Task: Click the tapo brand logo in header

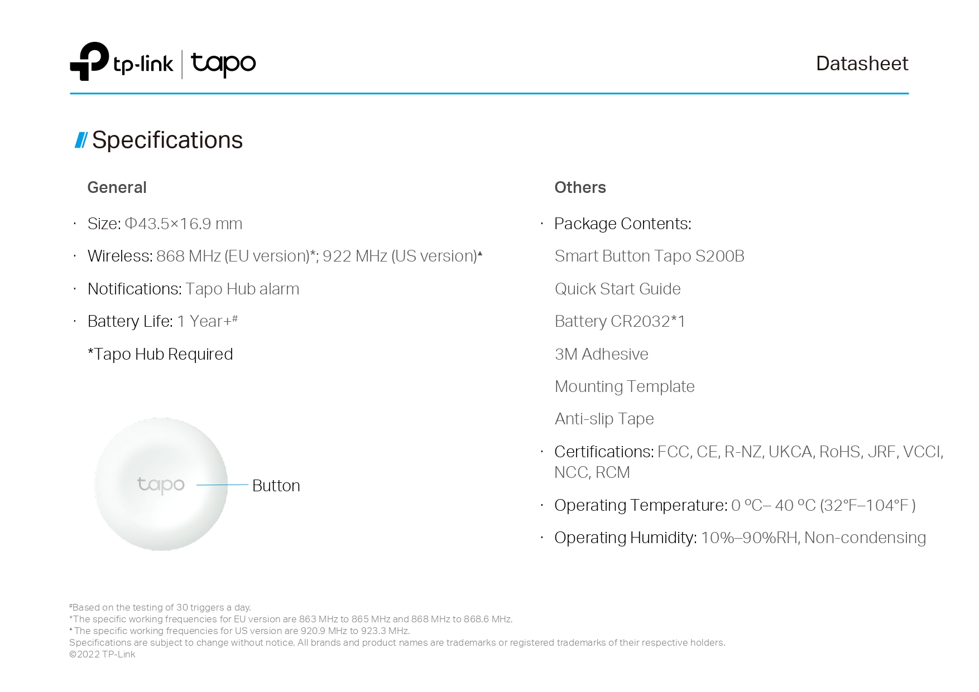Action: click(x=223, y=64)
